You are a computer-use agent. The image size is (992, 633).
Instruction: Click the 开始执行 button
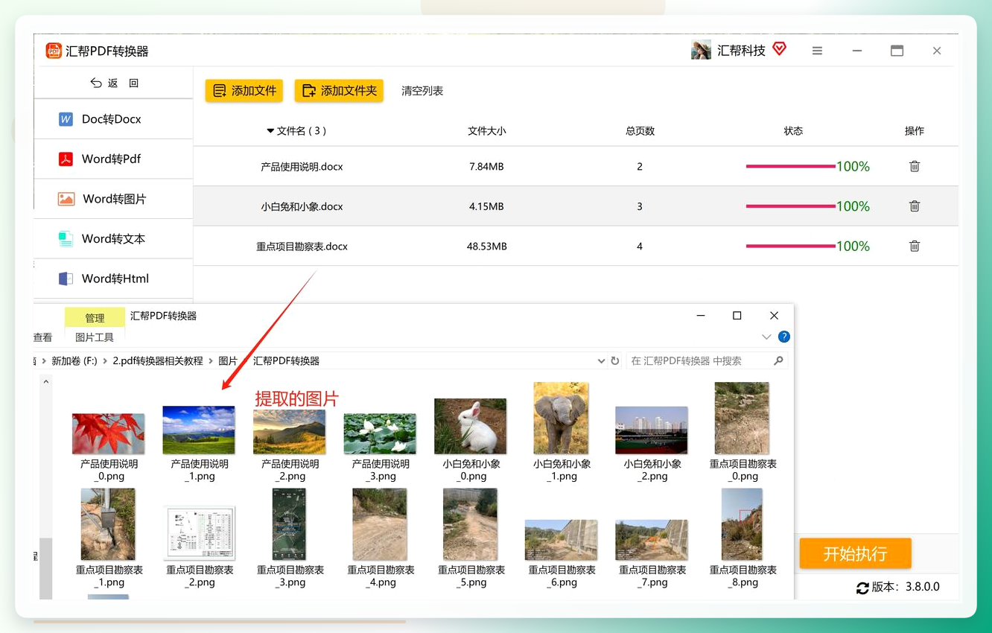coord(855,553)
